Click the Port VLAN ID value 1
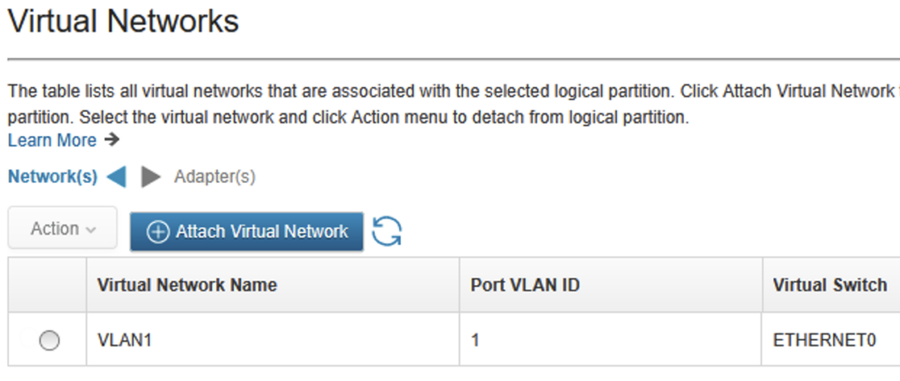Image resolution: width=900 pixels, height=381 pixels. tap(475, 341)
